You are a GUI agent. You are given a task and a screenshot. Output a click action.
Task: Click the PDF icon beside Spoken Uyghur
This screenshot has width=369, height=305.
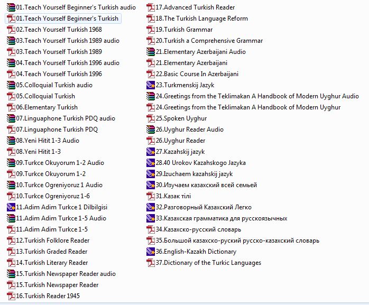click(151, 118)
